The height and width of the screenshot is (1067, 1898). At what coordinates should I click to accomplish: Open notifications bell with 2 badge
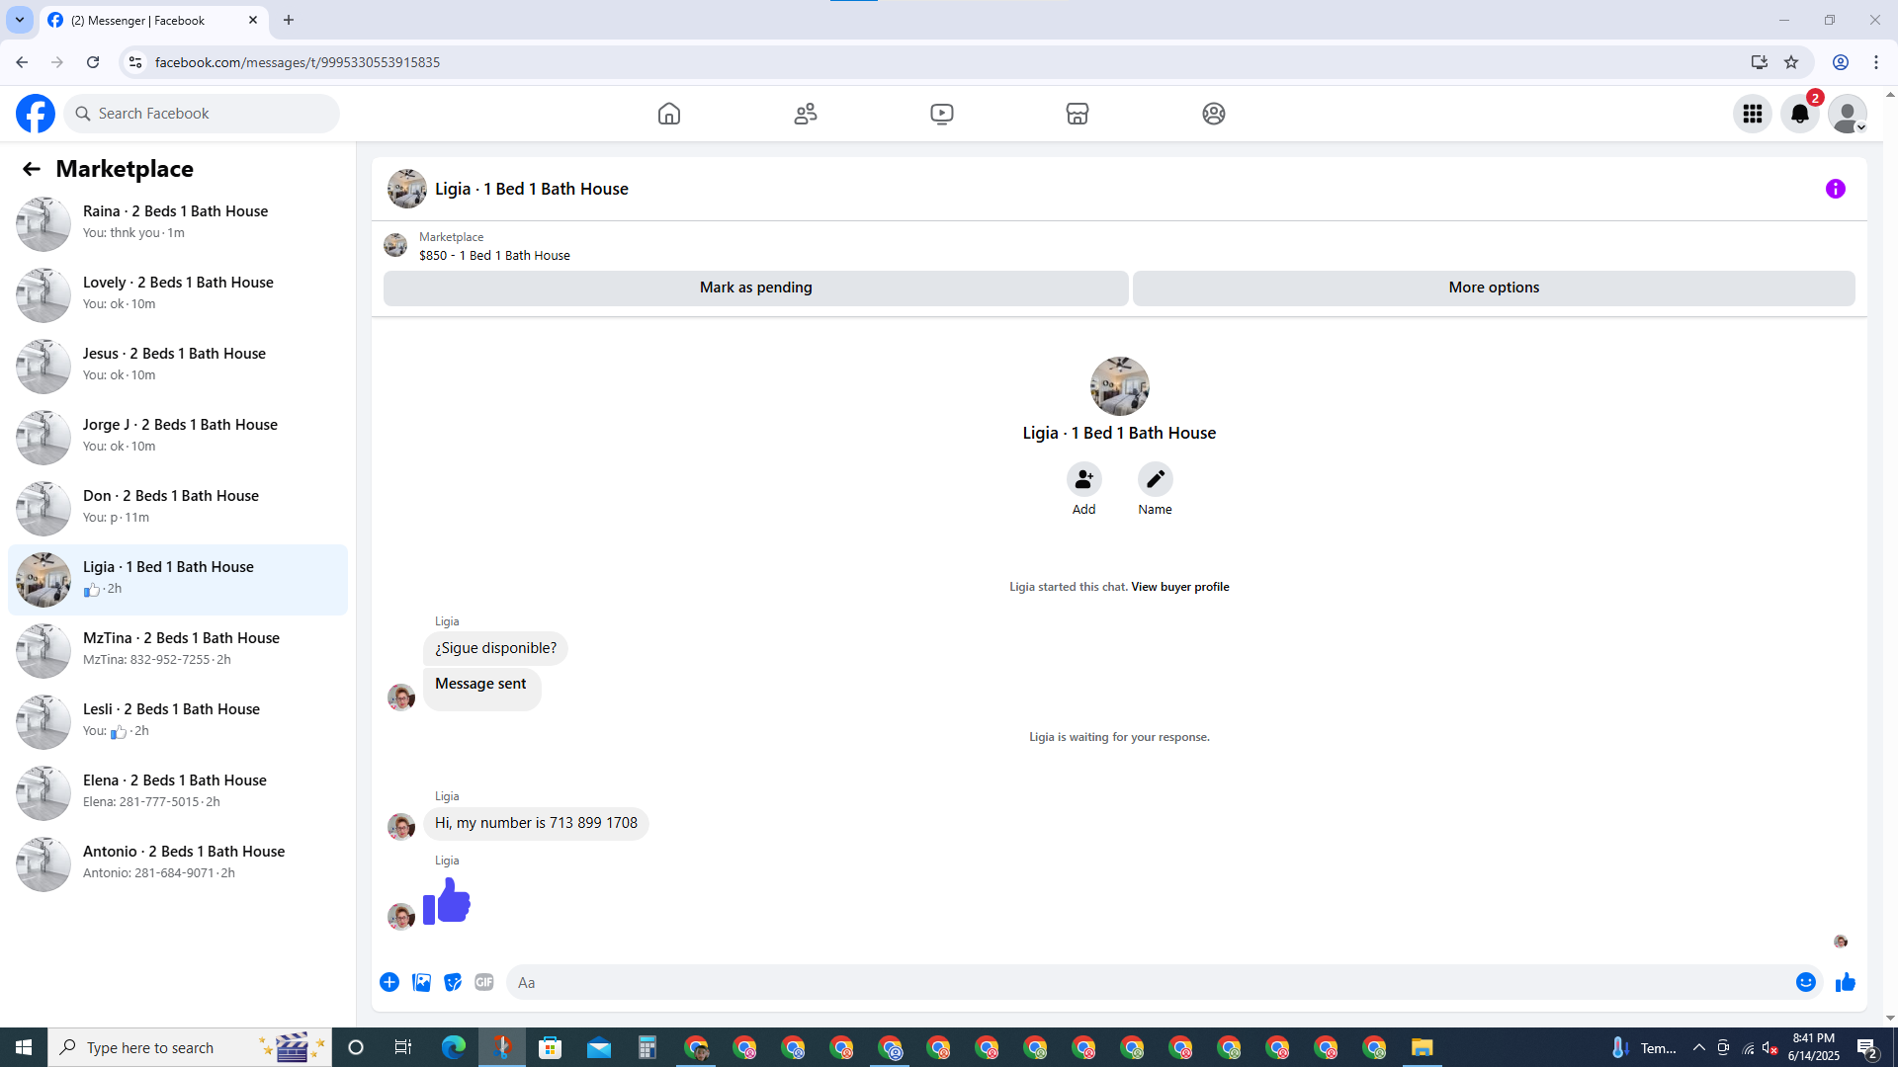[x=1800, y=114]
